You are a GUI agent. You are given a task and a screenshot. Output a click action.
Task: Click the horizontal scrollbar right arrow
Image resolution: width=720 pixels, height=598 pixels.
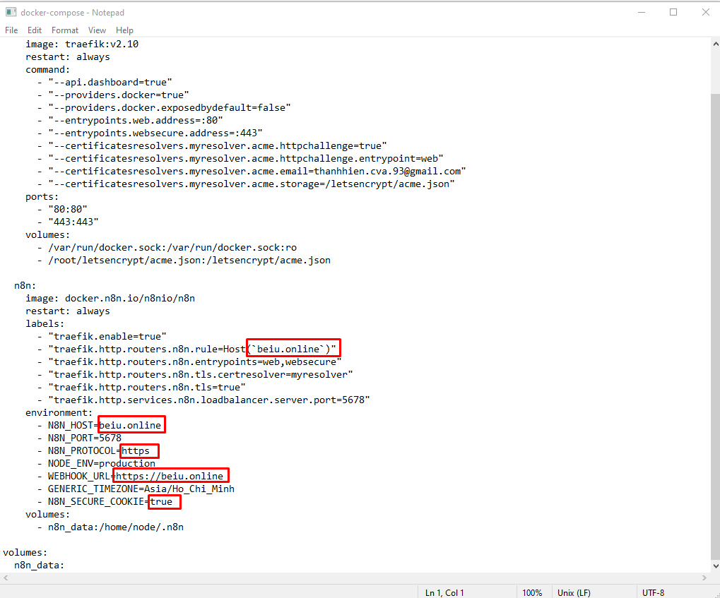(704, 578)
